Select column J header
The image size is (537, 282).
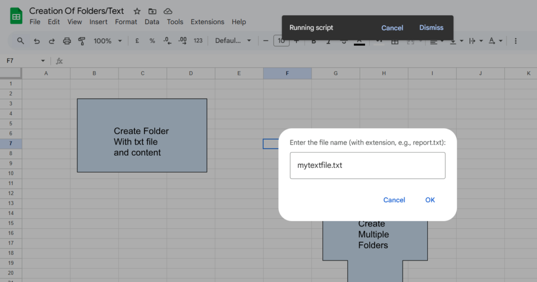coord(480,73)
